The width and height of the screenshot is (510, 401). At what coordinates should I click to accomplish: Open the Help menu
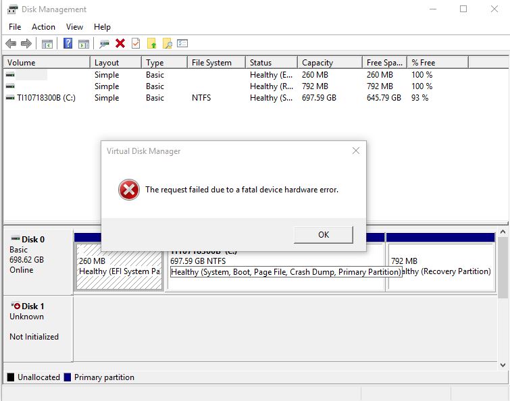pyautogui.click(x=102, y=27)
